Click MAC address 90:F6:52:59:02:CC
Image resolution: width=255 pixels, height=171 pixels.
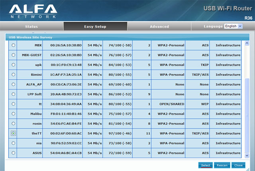(x=66, y=143)
